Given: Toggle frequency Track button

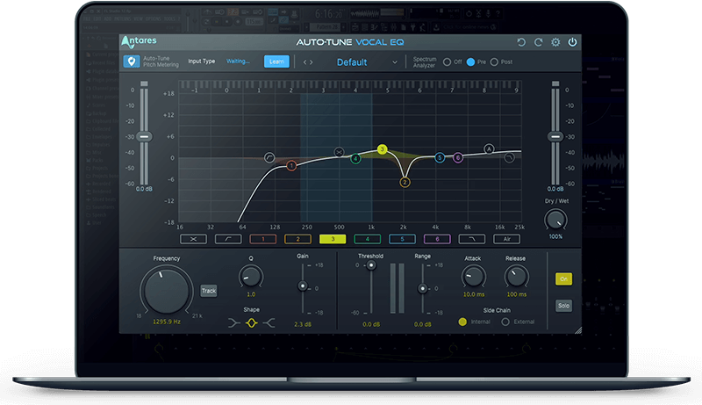Looking at the screenshot, I should click(x=209, y=291).
